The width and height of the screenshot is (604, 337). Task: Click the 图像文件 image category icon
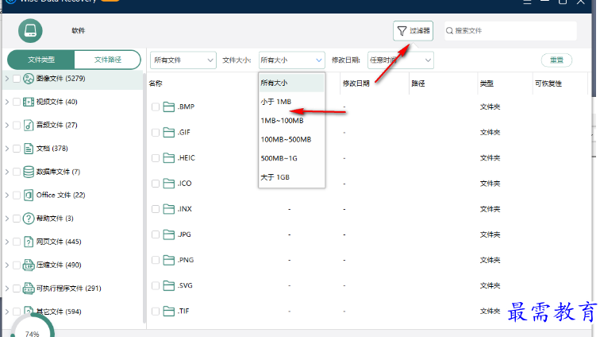click(x=29, y=79)
